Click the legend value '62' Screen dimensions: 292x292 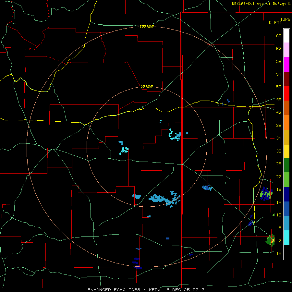[279, 49]
